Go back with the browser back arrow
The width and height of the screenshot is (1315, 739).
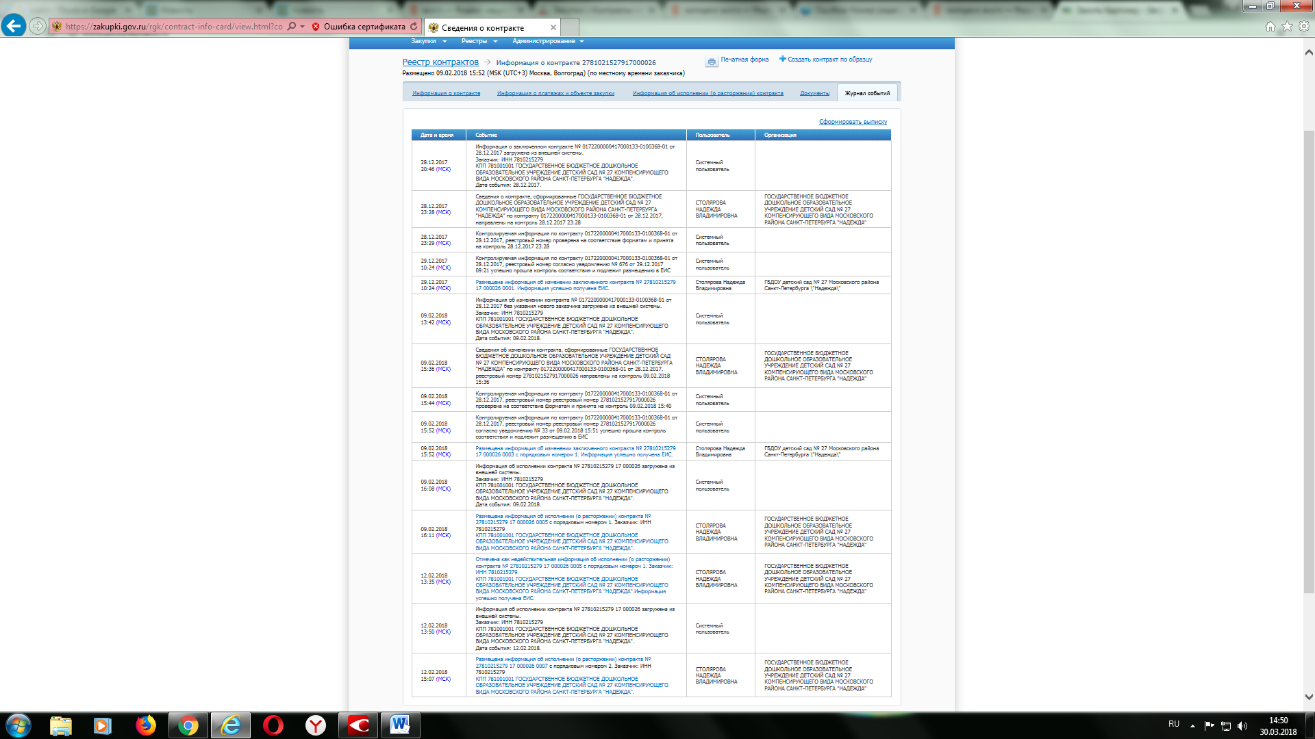coord(14,26)
